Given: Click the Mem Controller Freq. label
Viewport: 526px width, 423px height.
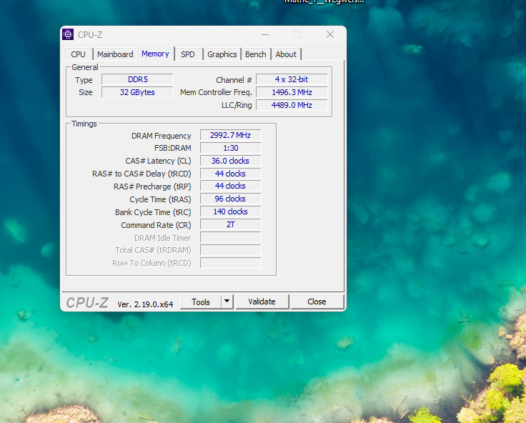Looking at the screenshot, I should 216,92.
